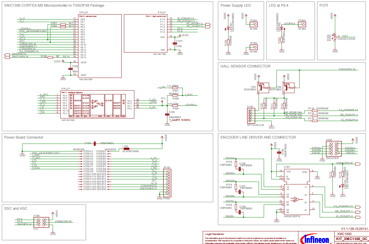
Task: Click the JP101 PWM header symbol
Action: click(166, 182)
